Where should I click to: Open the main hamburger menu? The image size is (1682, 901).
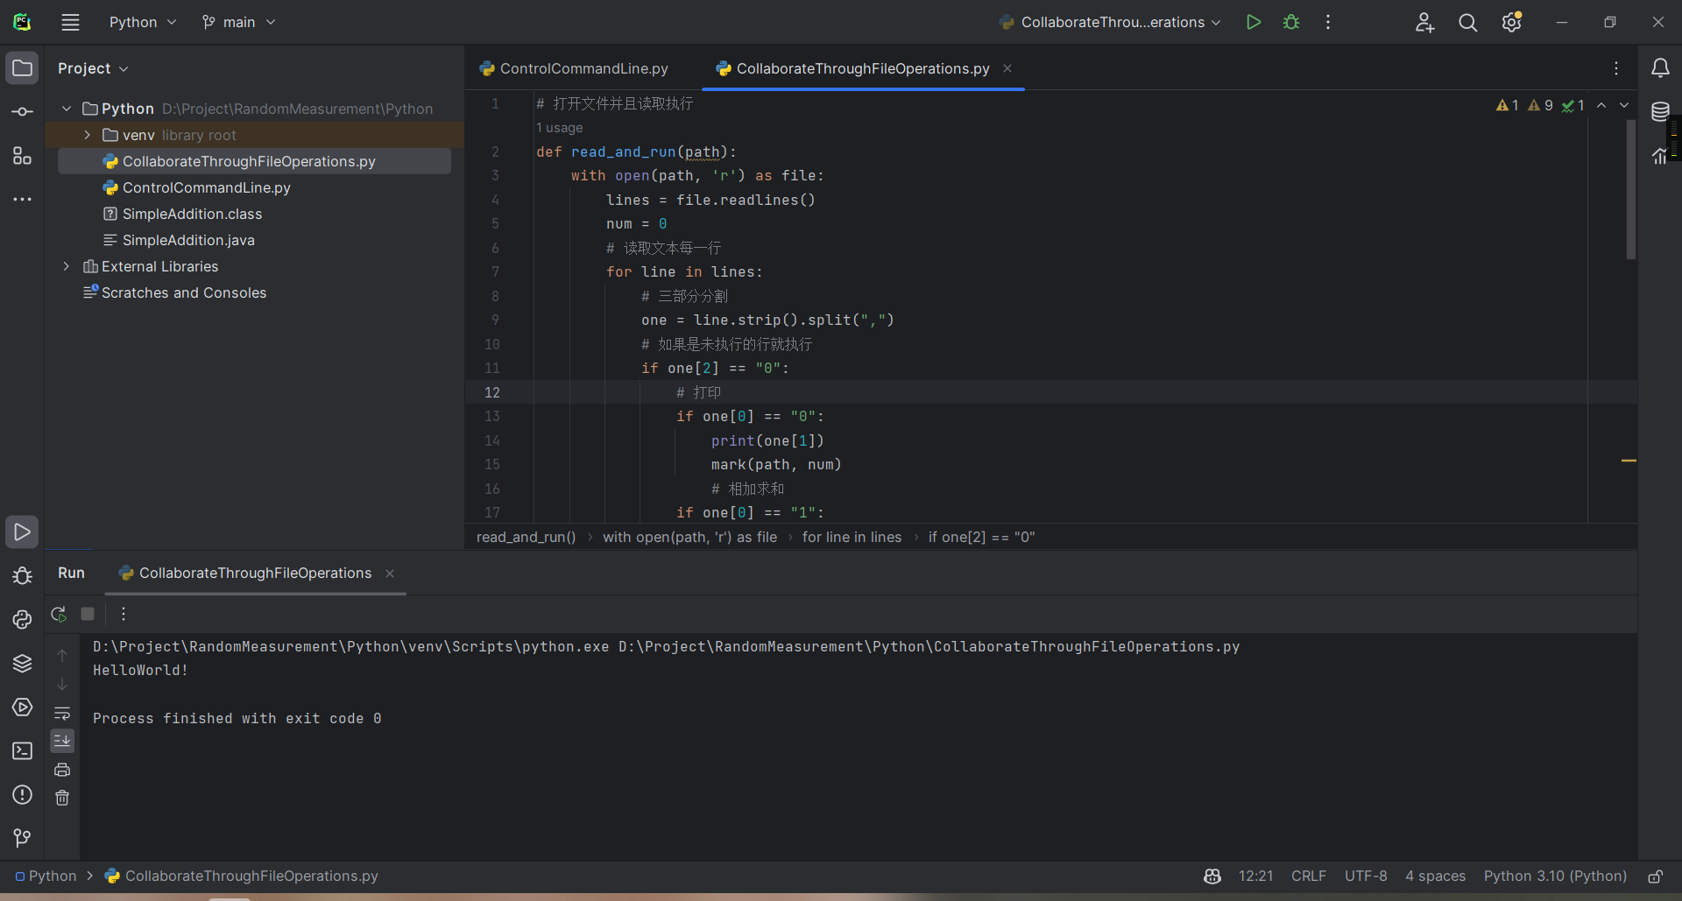70,22
